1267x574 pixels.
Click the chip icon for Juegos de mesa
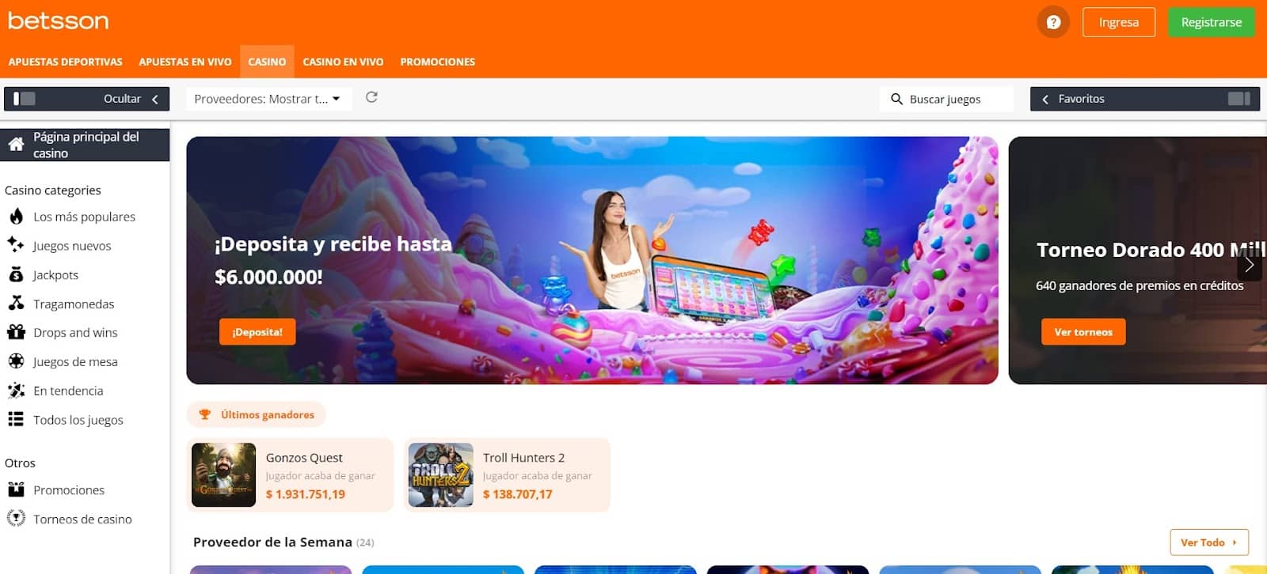[x=16, y=361]
